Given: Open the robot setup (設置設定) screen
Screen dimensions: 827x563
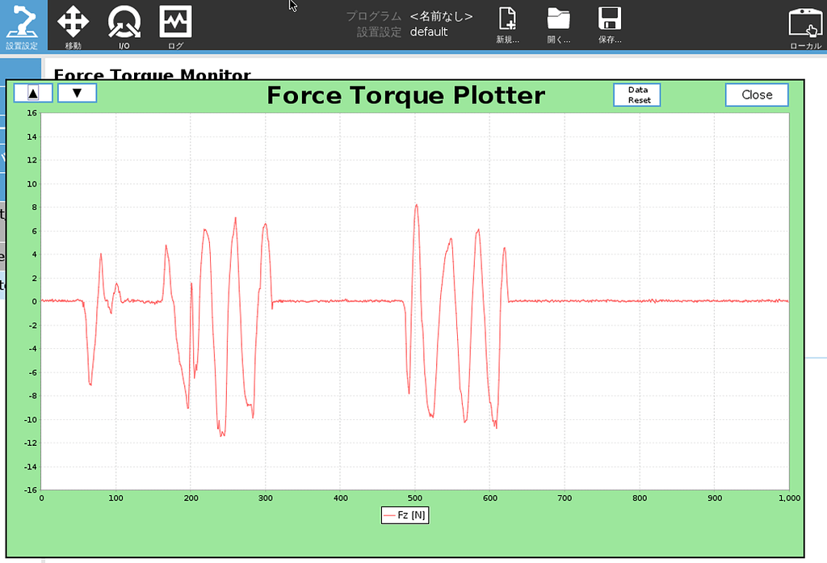Looking at the screenshot, I should (x=22, y=24).
